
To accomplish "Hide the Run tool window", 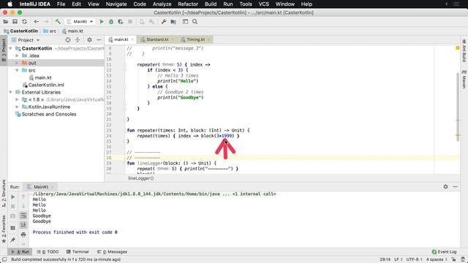I will click(455, 187).
